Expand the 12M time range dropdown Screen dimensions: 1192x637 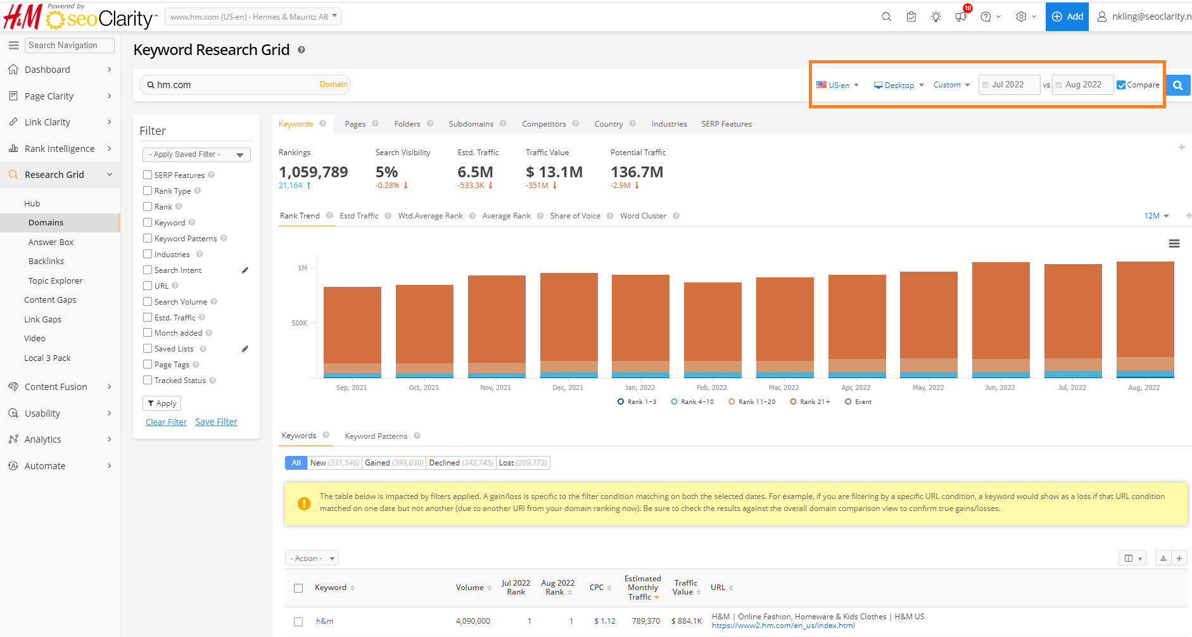pyautogui.click(x=1156, y=216)
